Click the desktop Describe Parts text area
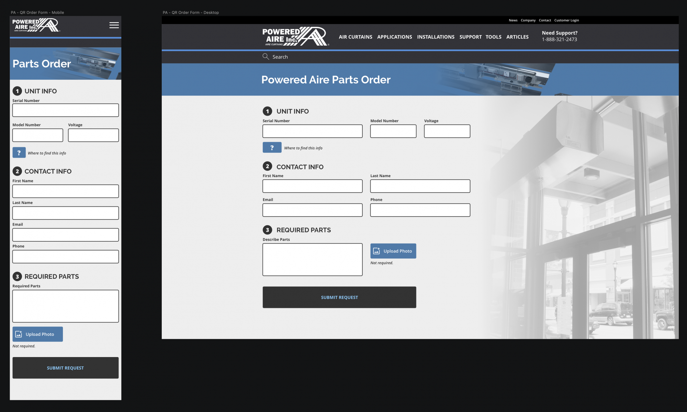687x412 pixels. click(x=313, y=260)
